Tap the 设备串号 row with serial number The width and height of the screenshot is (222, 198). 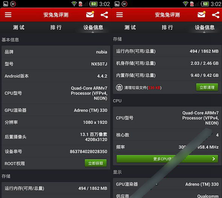tap(56, 151)
